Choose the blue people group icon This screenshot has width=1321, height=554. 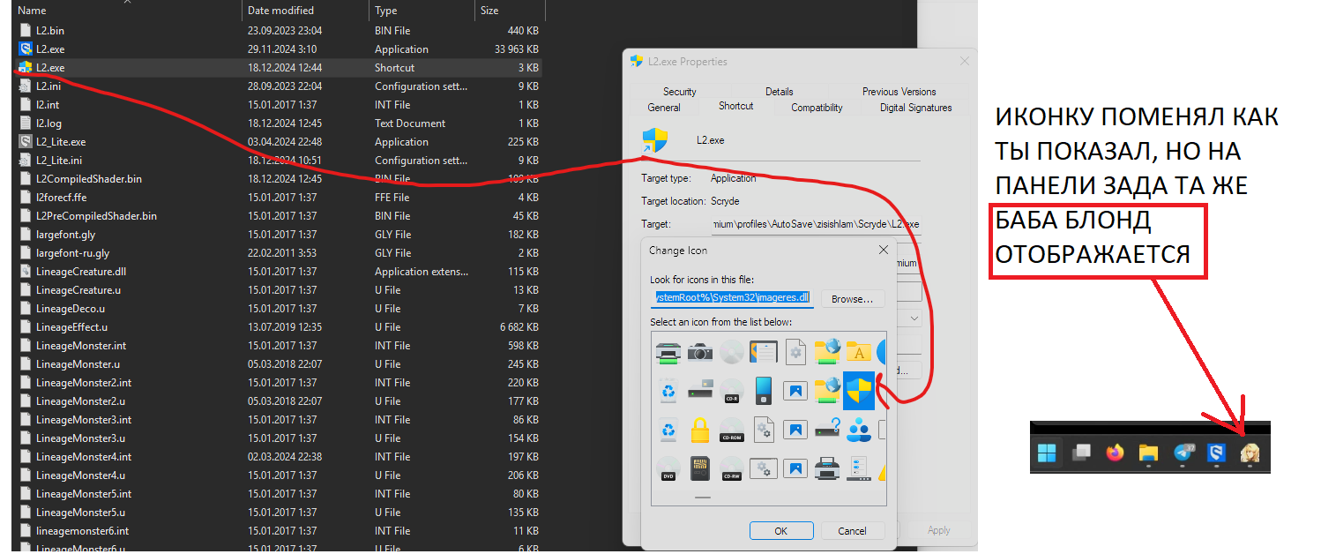pos(859,430)
